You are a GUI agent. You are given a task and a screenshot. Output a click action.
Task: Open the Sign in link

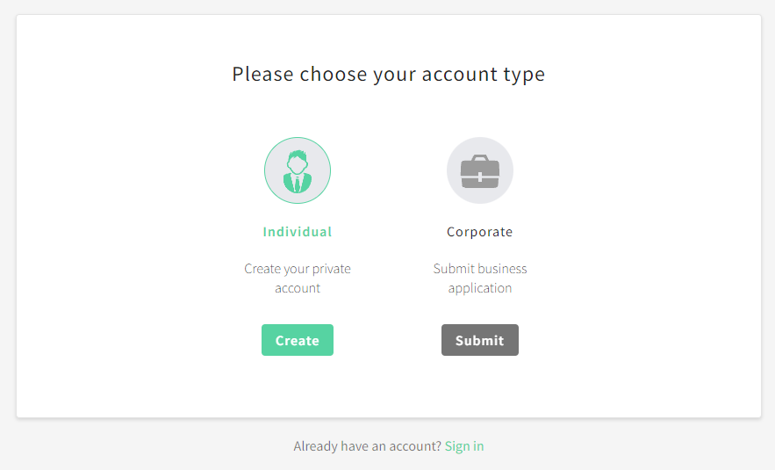click(464, 446)
